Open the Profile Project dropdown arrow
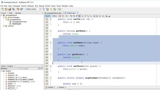The image size is (160, 90). [x=62, y=9]
